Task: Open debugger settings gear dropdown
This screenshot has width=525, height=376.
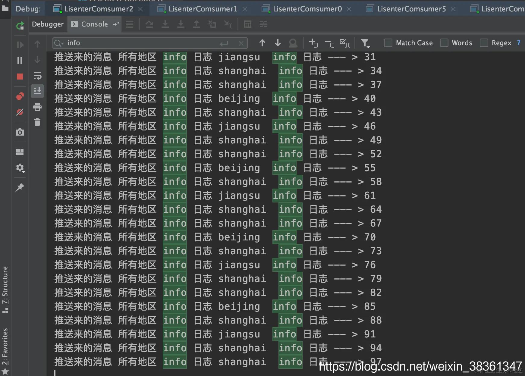Action: [20, 168]
